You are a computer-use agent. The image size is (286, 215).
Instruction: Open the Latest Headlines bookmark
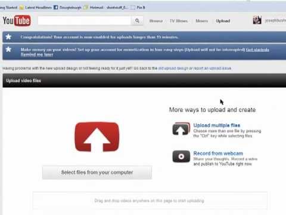click(38, 8)
